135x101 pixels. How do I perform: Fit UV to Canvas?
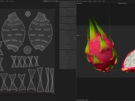click(67, 27)
